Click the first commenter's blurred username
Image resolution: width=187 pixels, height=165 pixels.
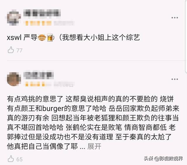(42, 13)
